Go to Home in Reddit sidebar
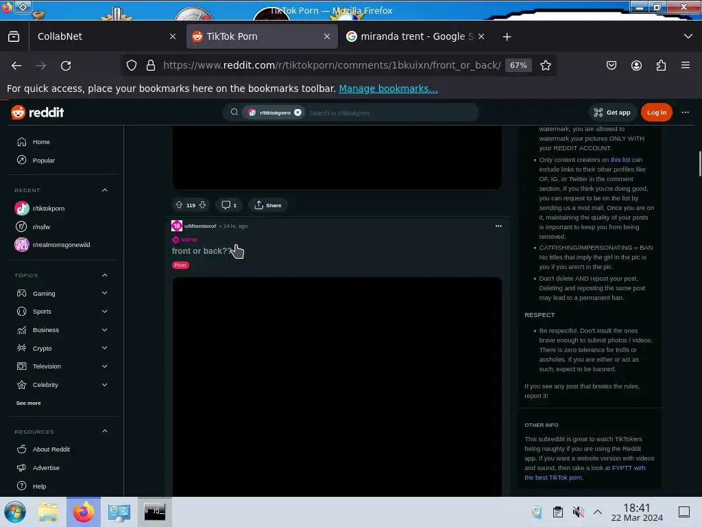702x527 pixels. (62, 142)
